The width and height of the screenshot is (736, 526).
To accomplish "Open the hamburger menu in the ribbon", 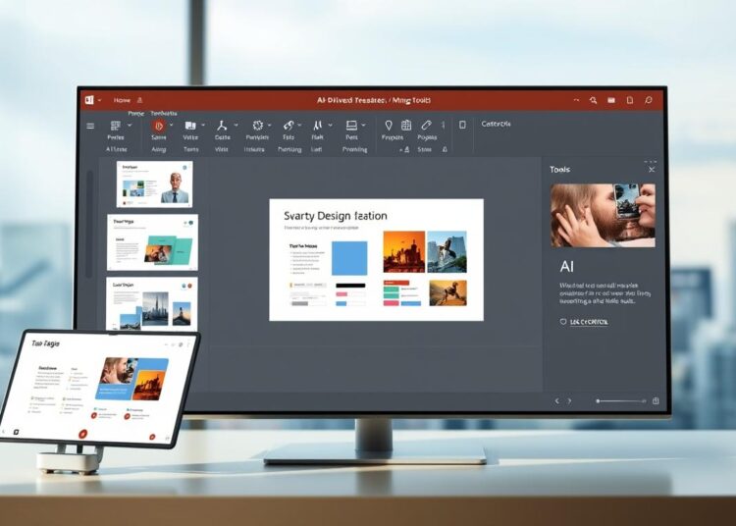I will [91, 126].
